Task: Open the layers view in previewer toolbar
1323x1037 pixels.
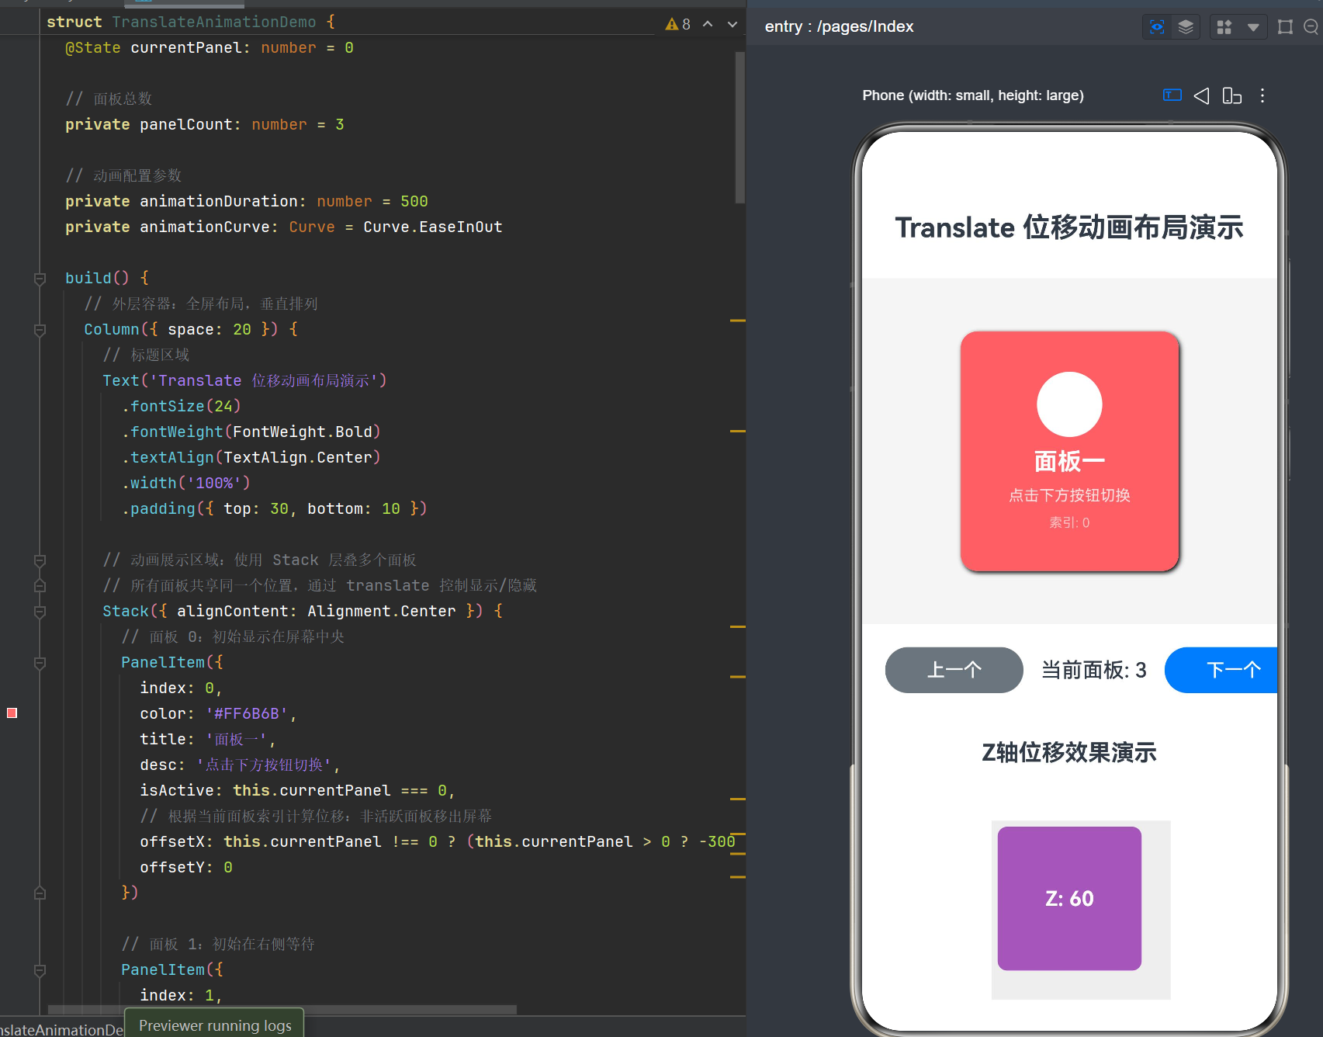Action: click(1186, 27)
